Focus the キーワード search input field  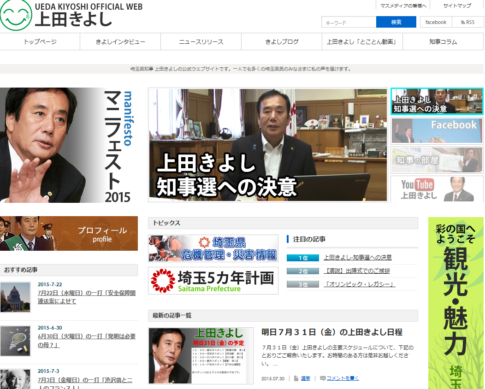pos(349,22)
